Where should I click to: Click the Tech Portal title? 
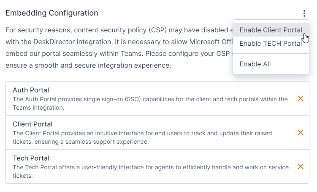point(31,158)
